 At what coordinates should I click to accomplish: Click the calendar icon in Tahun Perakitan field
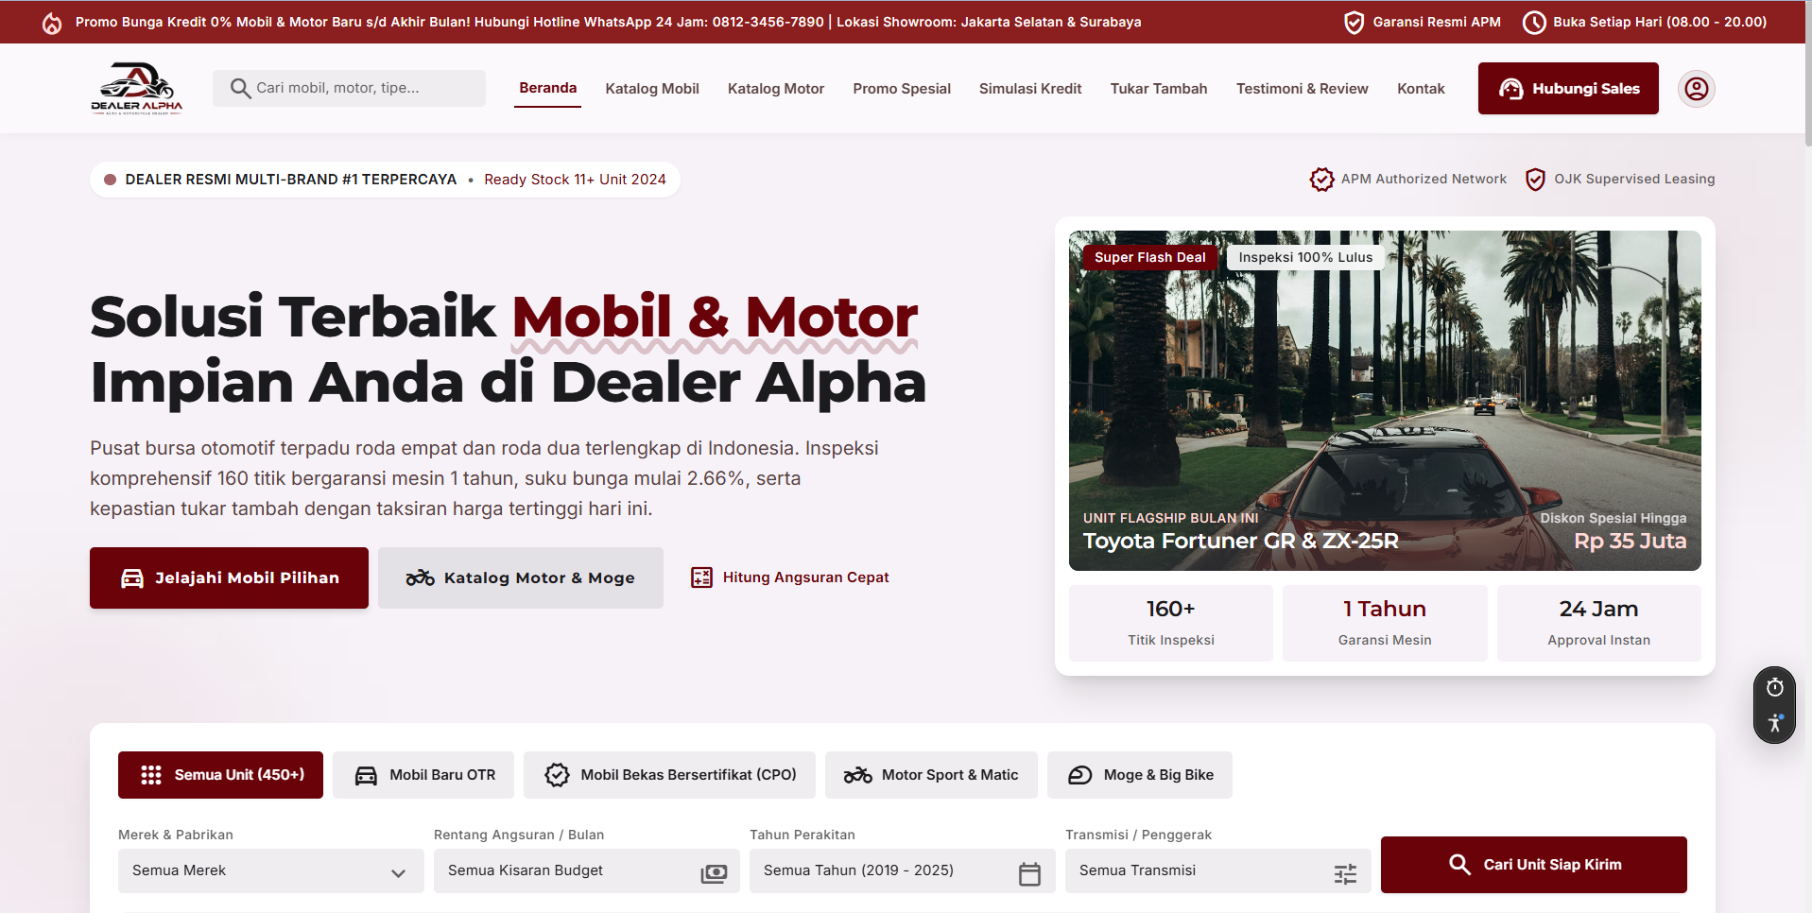pos(1029,873)
